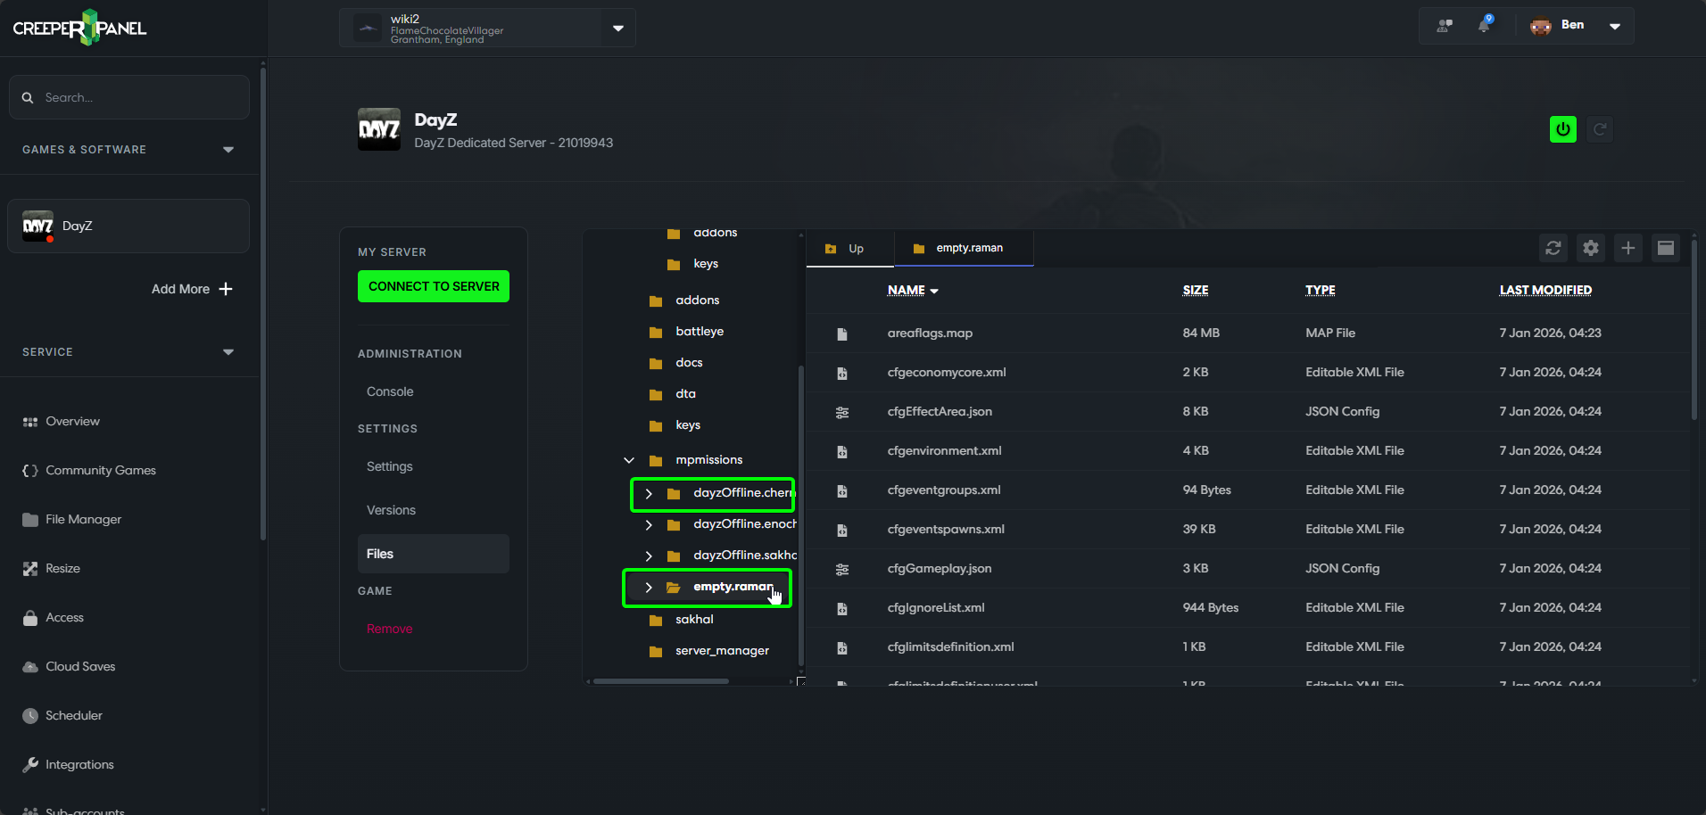
Task: Open the notifications bell
Action: [1484, 25]
